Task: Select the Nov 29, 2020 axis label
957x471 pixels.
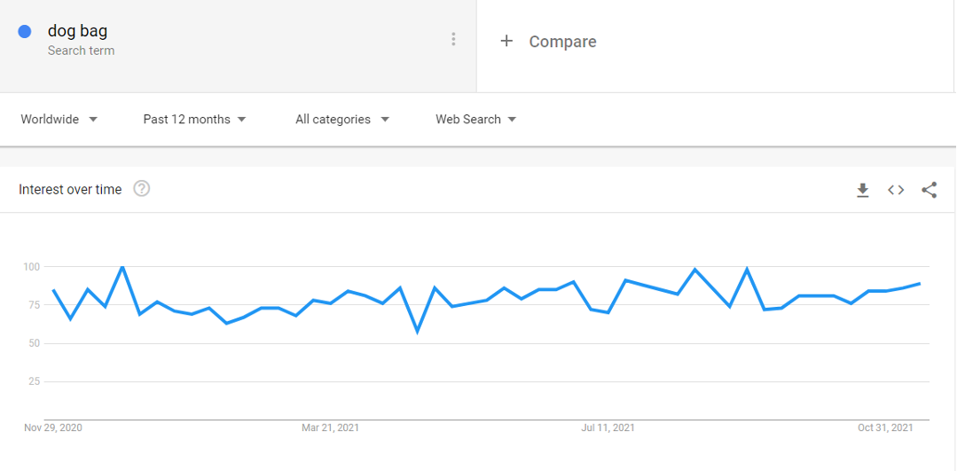Action: [x=53, y=428]
